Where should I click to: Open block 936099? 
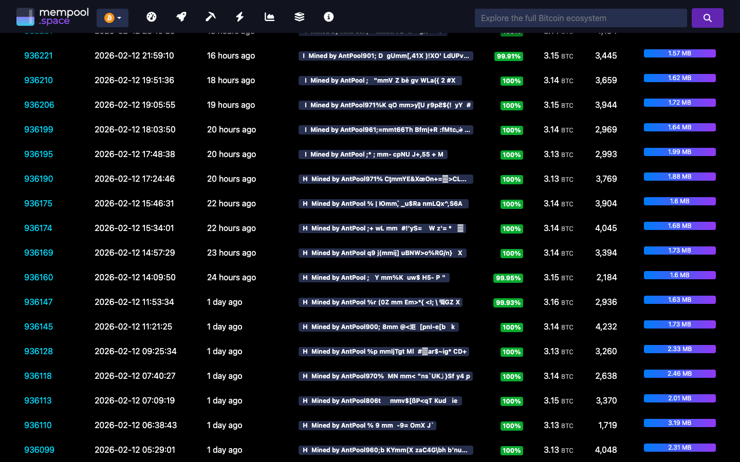(39, 450)
